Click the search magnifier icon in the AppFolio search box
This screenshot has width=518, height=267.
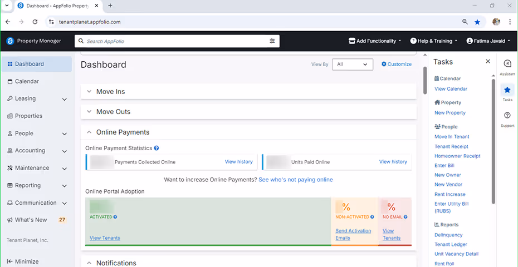coord(81,41)
